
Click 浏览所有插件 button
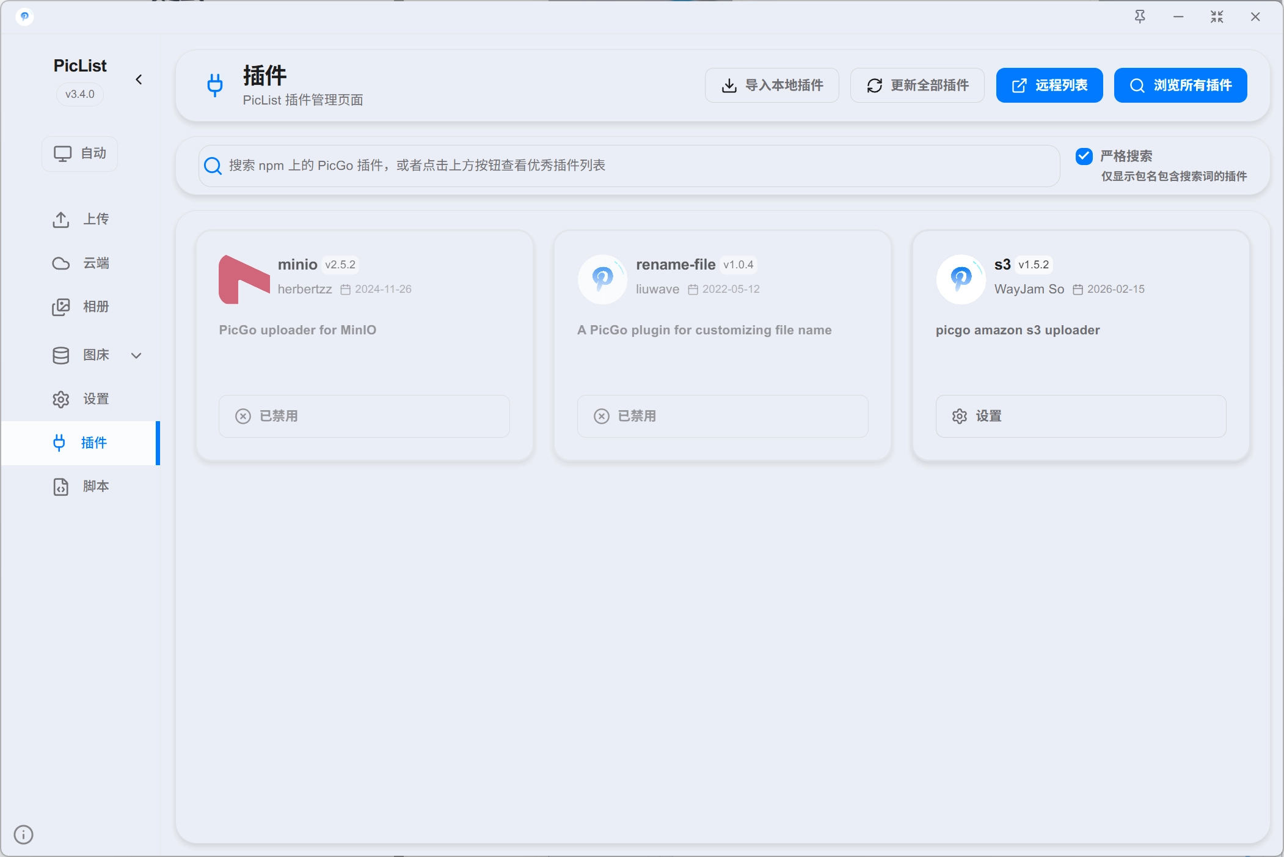[x=1181, y=85]
